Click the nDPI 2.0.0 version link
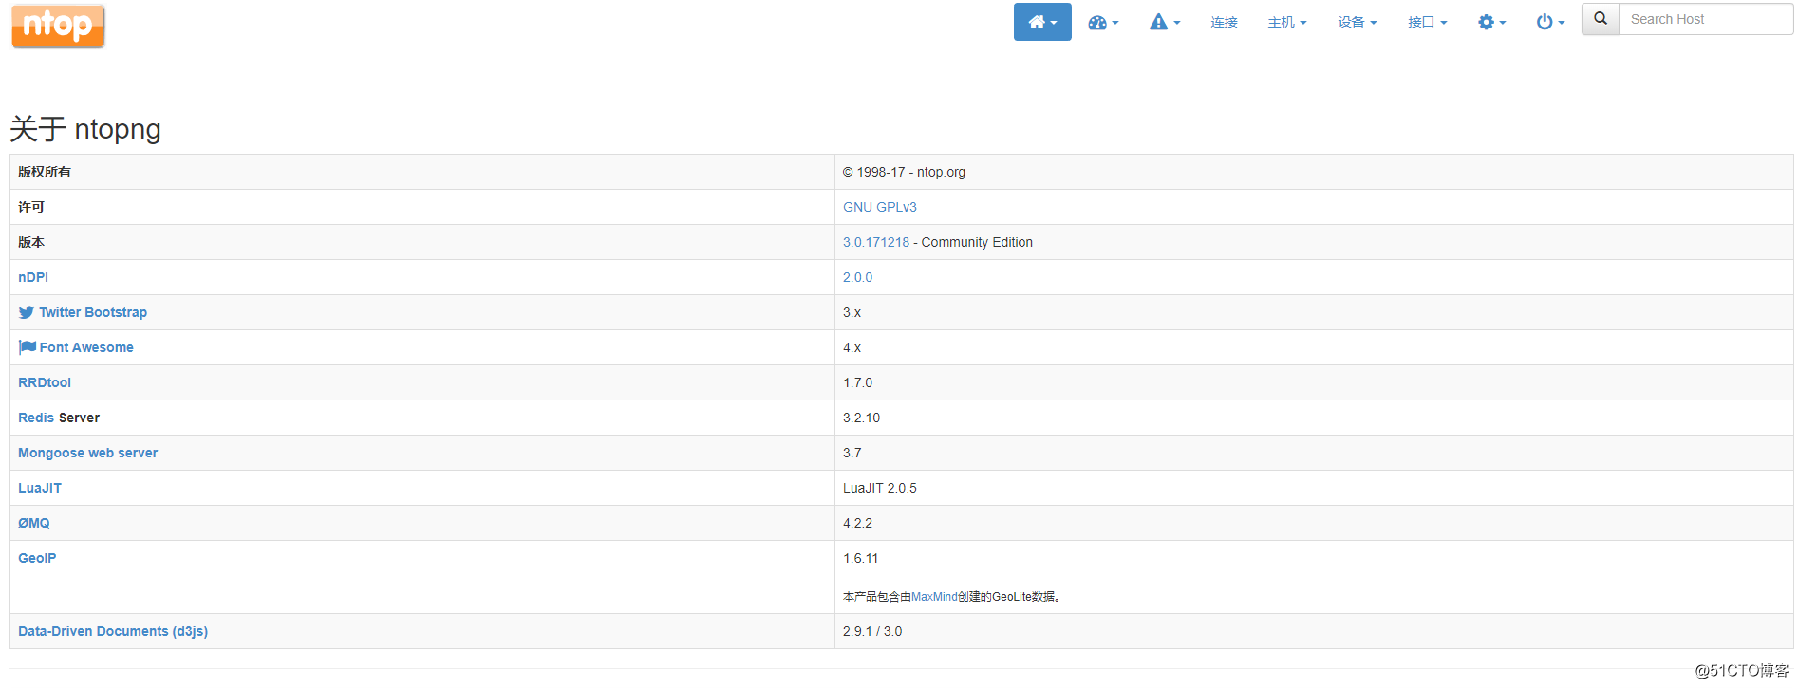This screenshot has width=1798, height=688. (x=857, y=277)
